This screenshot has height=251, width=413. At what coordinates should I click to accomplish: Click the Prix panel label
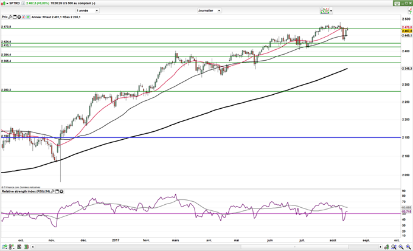click(4, 17)
